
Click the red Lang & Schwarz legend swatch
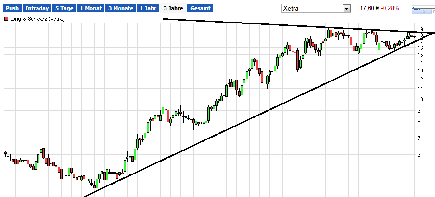click(6, 19)
